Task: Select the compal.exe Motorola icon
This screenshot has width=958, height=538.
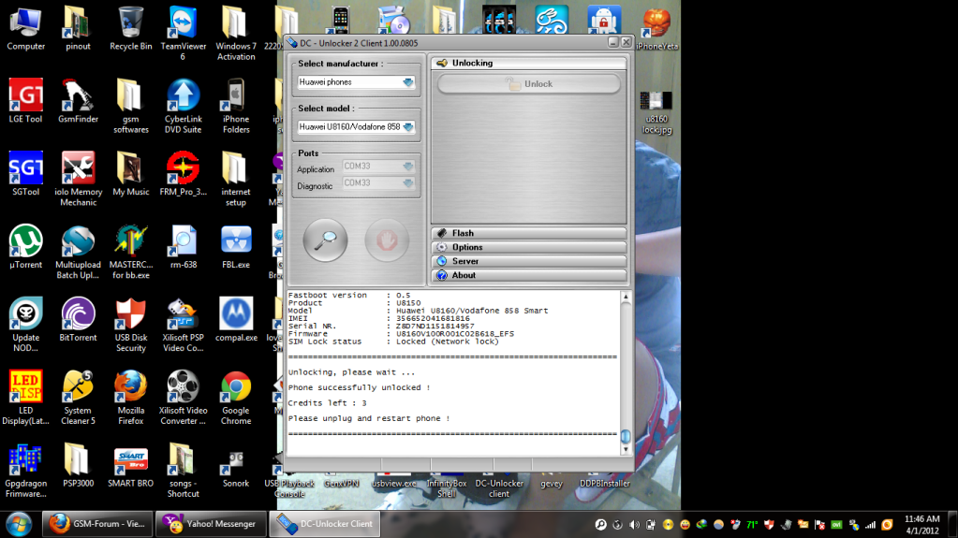Action: [x=236, y=319]
